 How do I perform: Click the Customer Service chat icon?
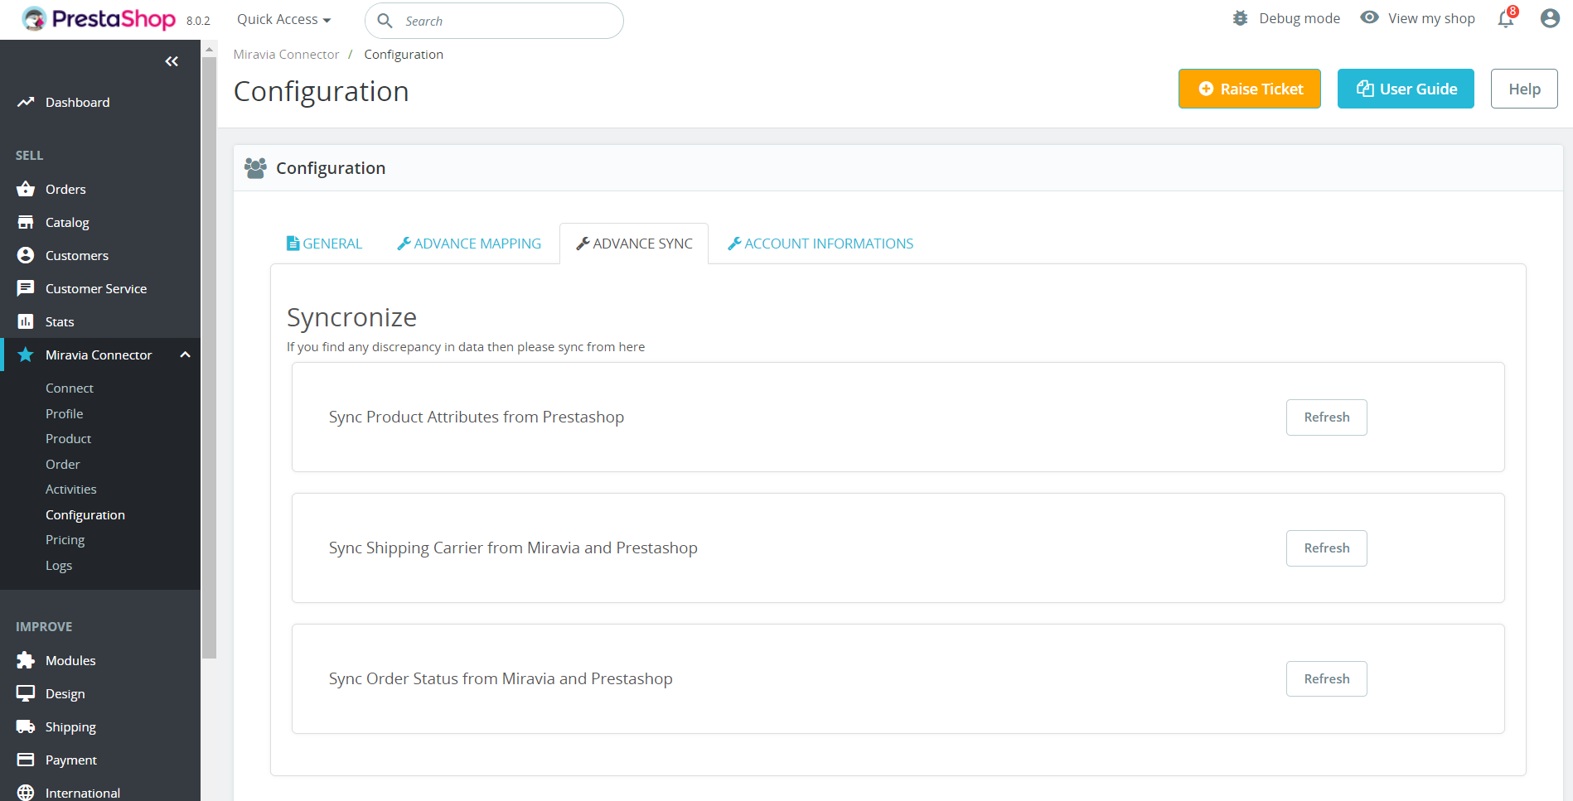click(26, 288)
